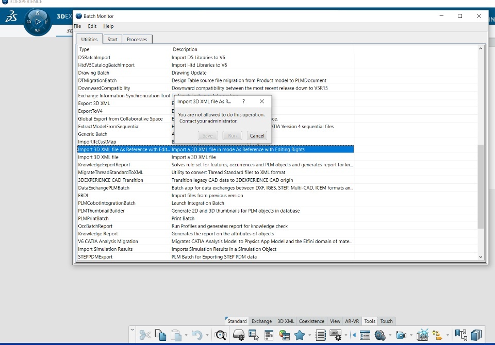Open the star favorites dropdown arrow
495x345 pixels.
310,335
